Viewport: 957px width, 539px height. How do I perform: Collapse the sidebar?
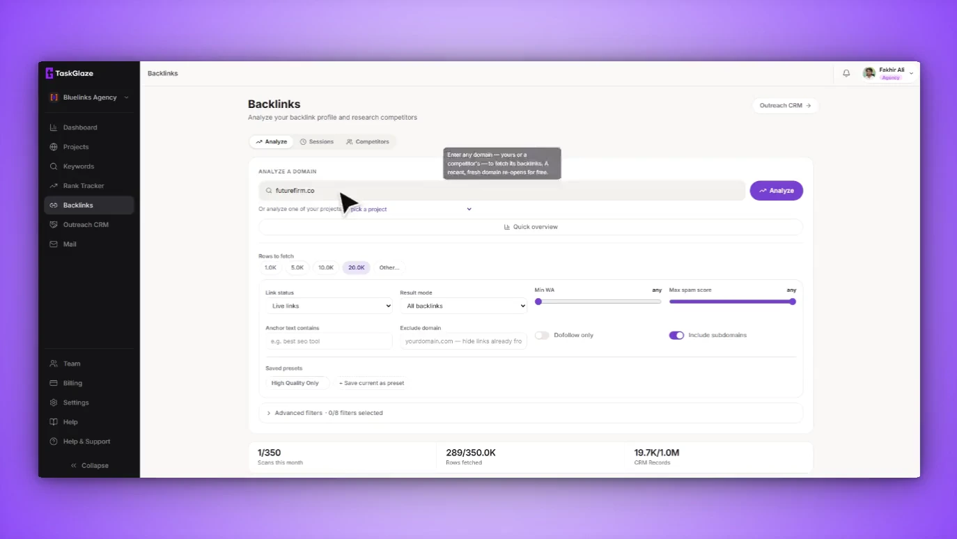pos(89,466)
